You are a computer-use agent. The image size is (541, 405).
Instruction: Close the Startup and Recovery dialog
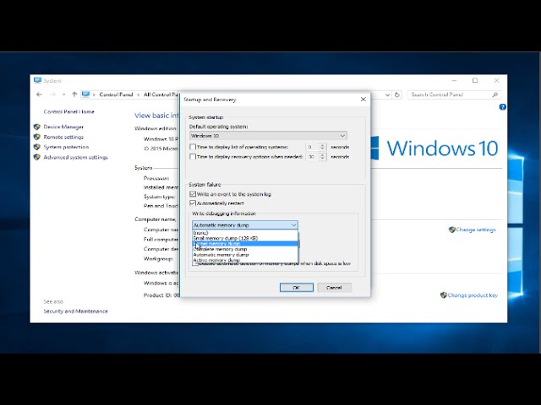coord(363,100)
